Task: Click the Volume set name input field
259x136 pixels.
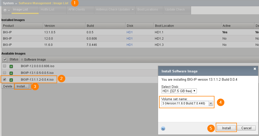Action: 185,103
